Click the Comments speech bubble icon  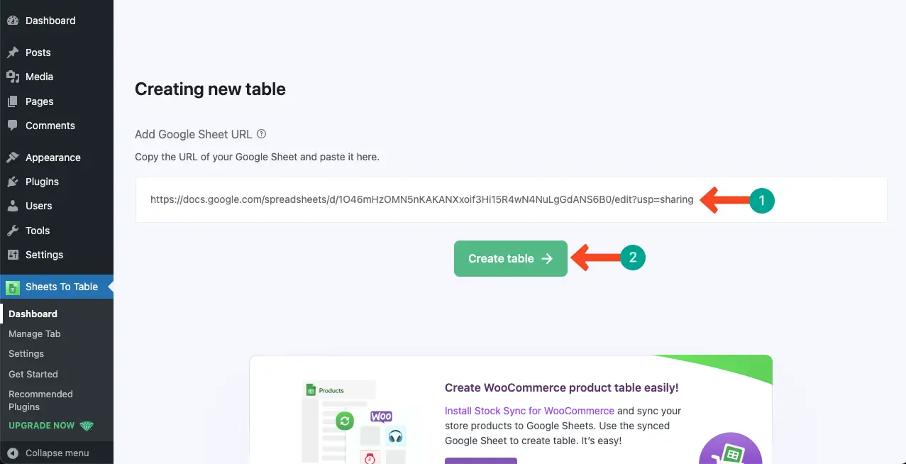click(x=12, y=126)
